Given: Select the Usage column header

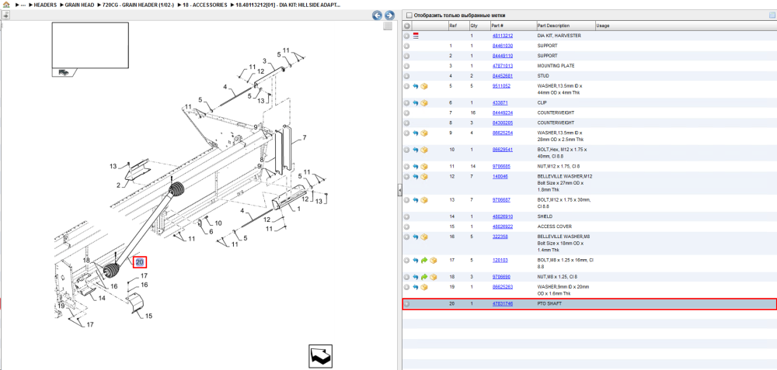Looking at the screenshot, I should point(603,26).
